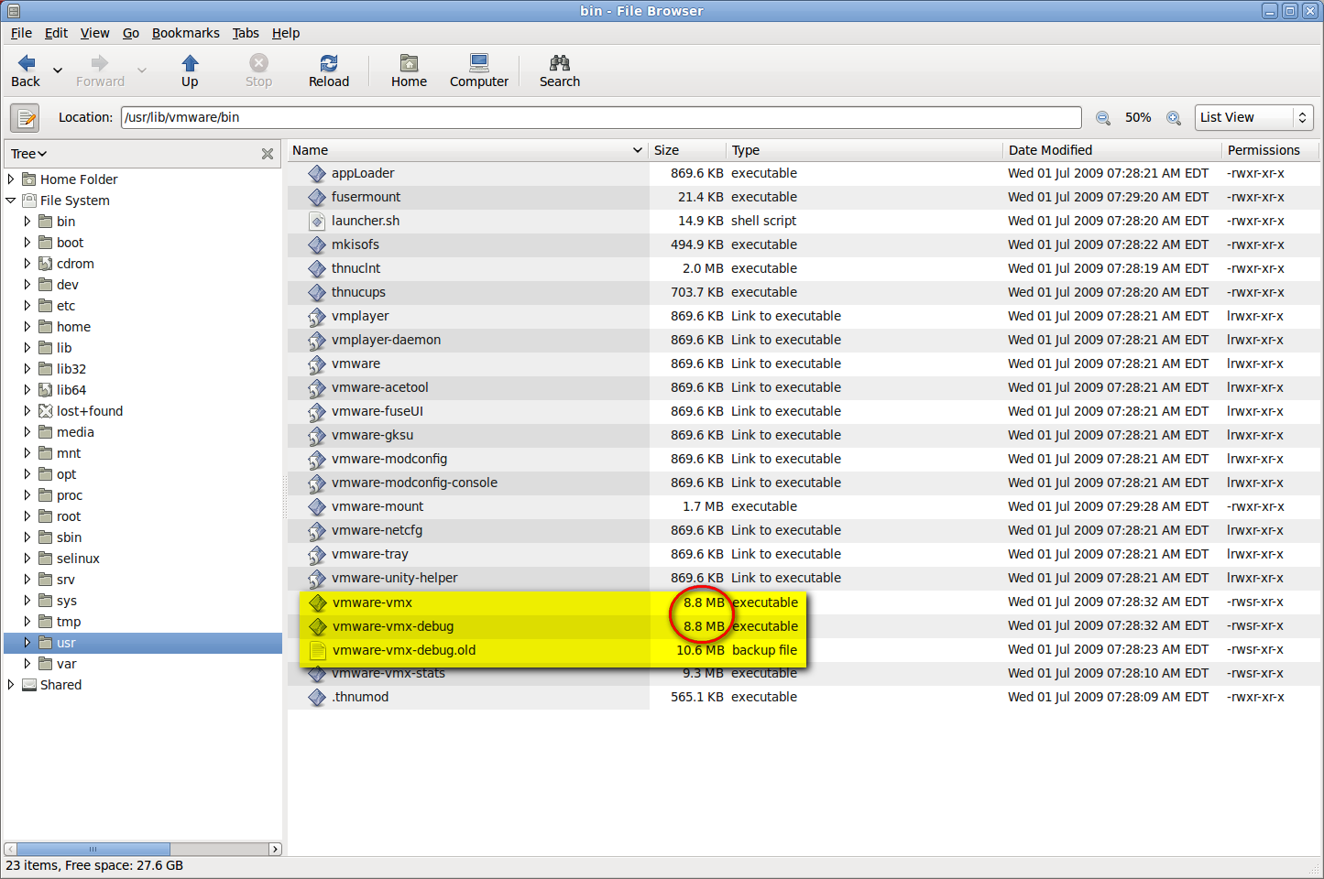Click the Location path field
1324x879 pixels.
(601, 117)
